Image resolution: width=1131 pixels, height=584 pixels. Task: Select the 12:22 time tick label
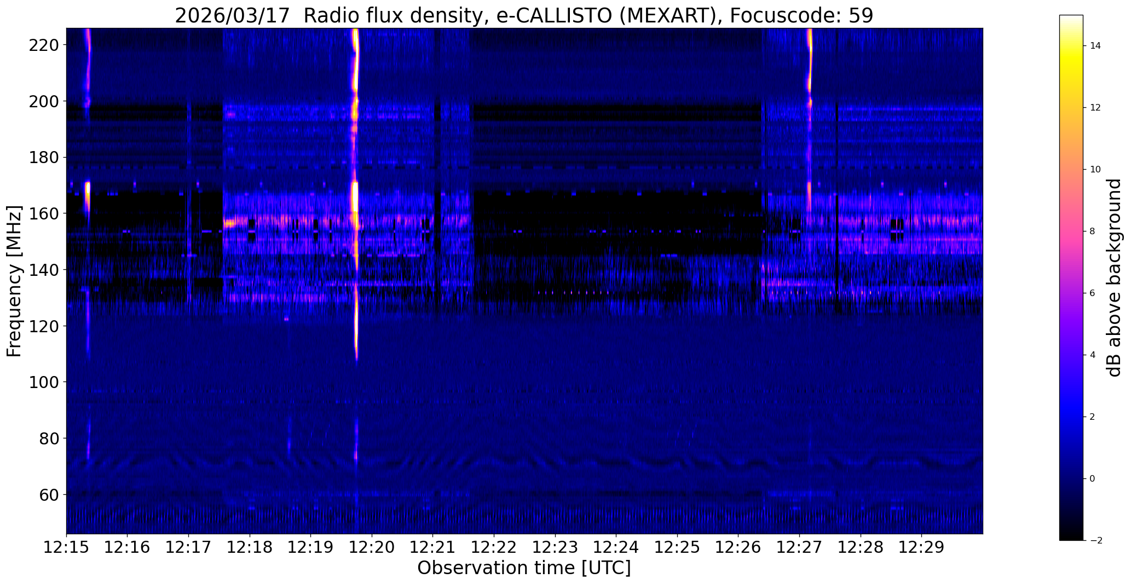(494, 547)
